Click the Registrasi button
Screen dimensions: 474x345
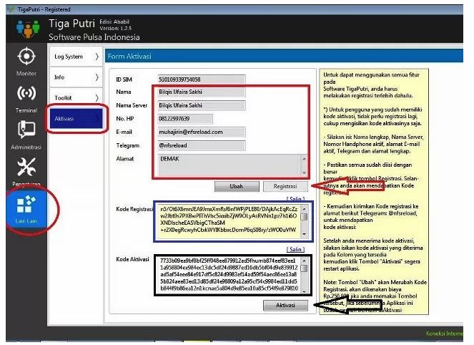point(285,186)
